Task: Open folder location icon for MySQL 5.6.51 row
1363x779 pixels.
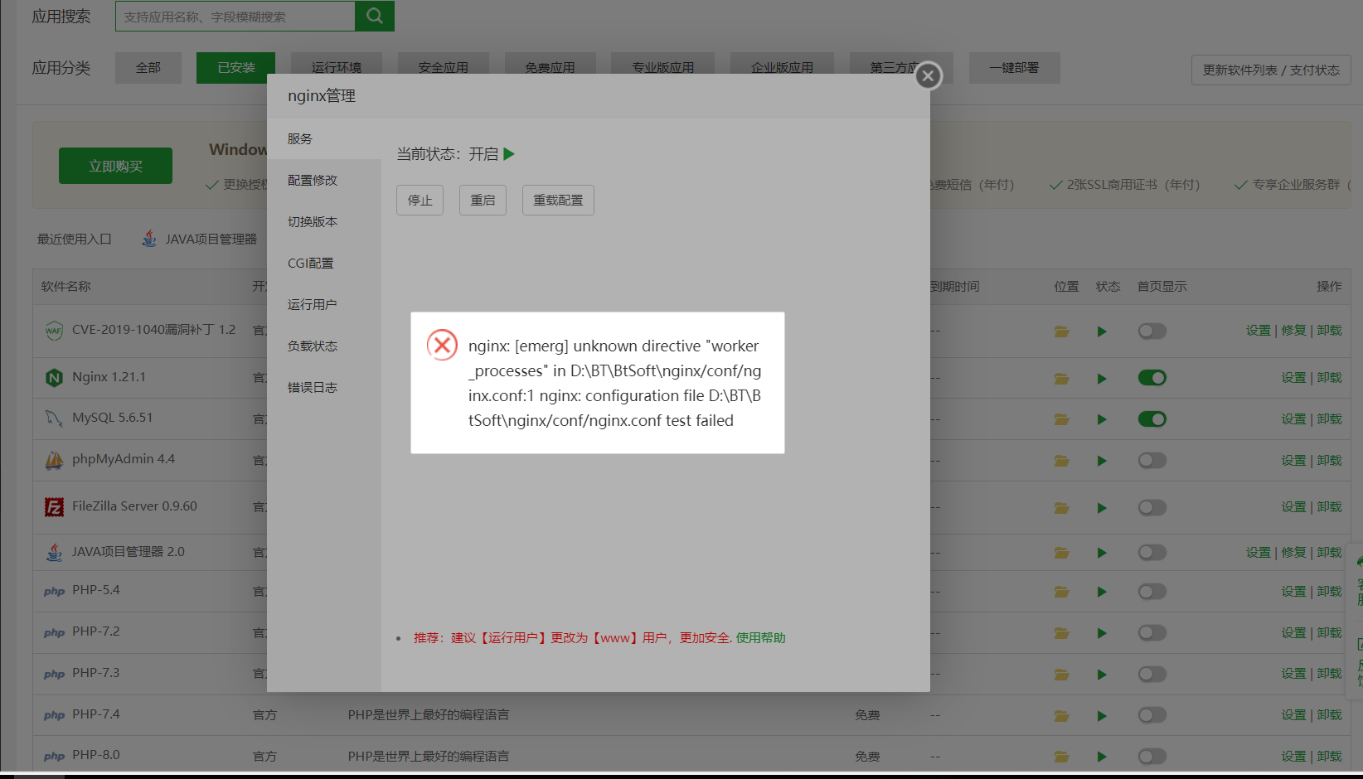Action: click(1061, 419)
